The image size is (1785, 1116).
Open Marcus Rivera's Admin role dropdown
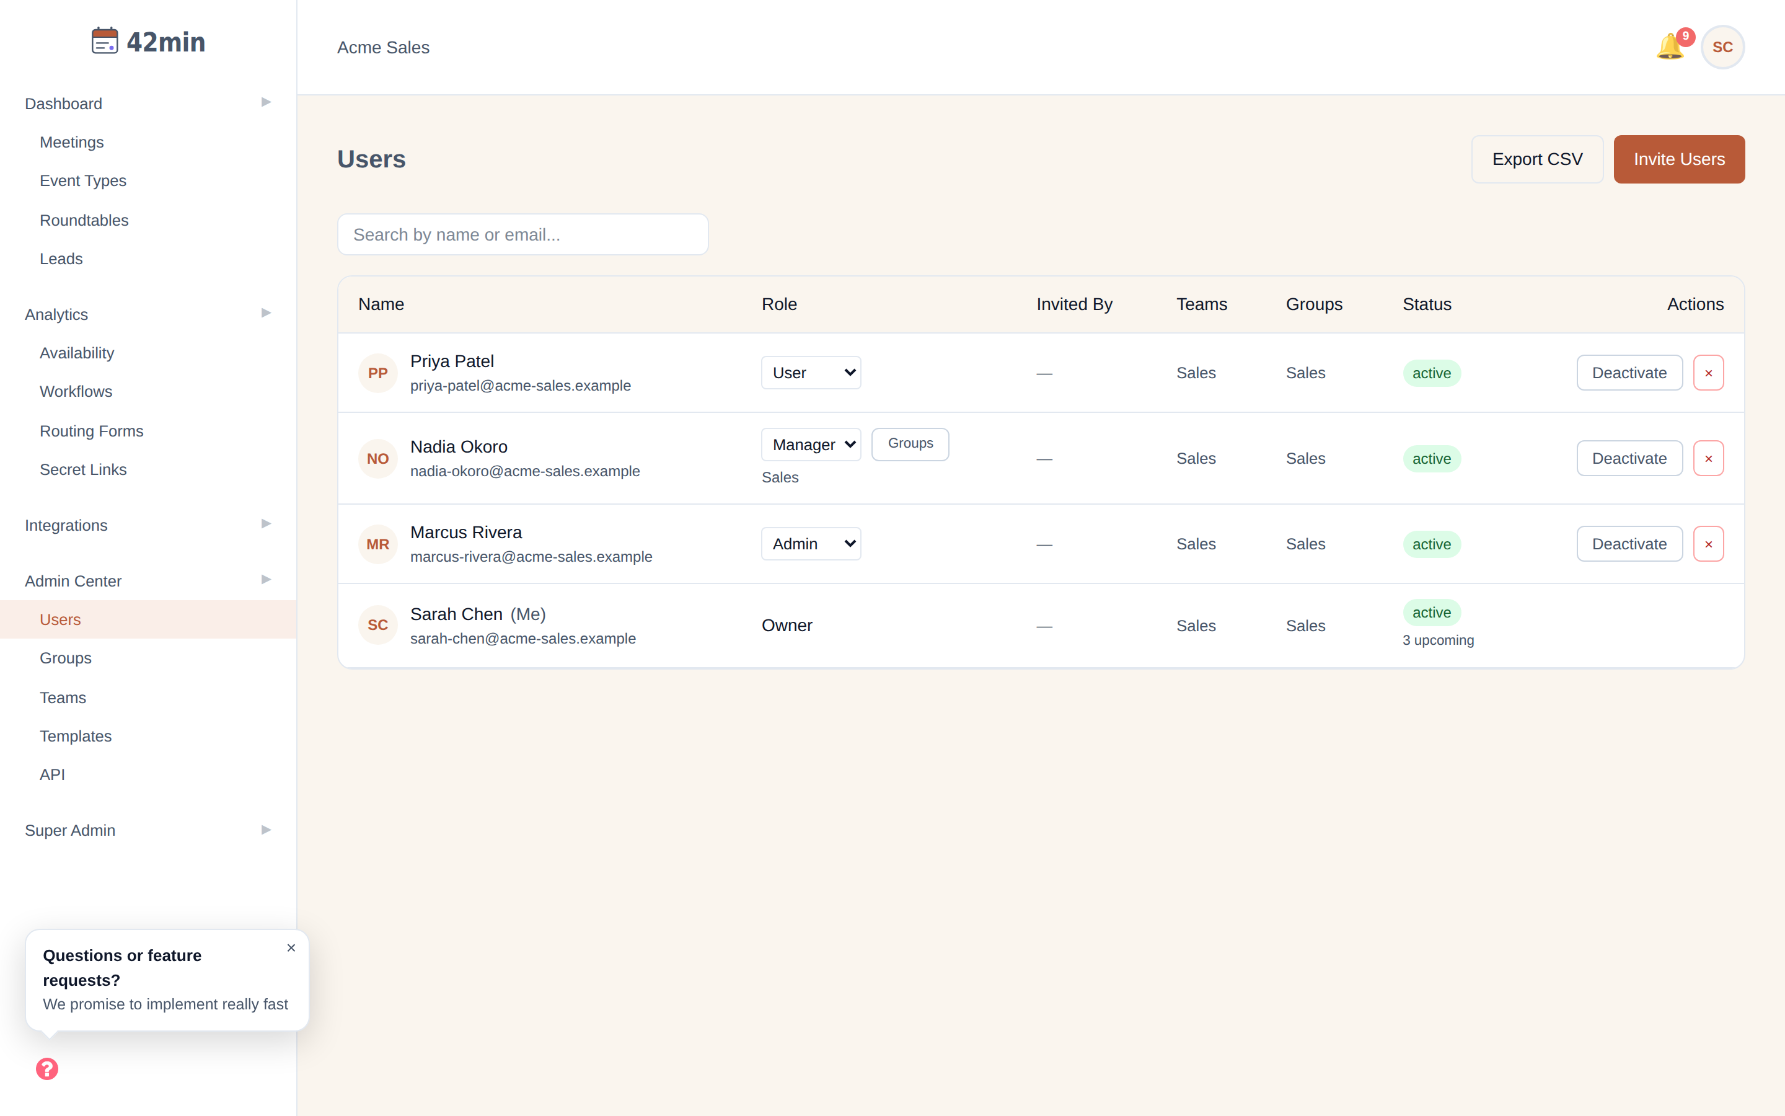click(811, 544)
